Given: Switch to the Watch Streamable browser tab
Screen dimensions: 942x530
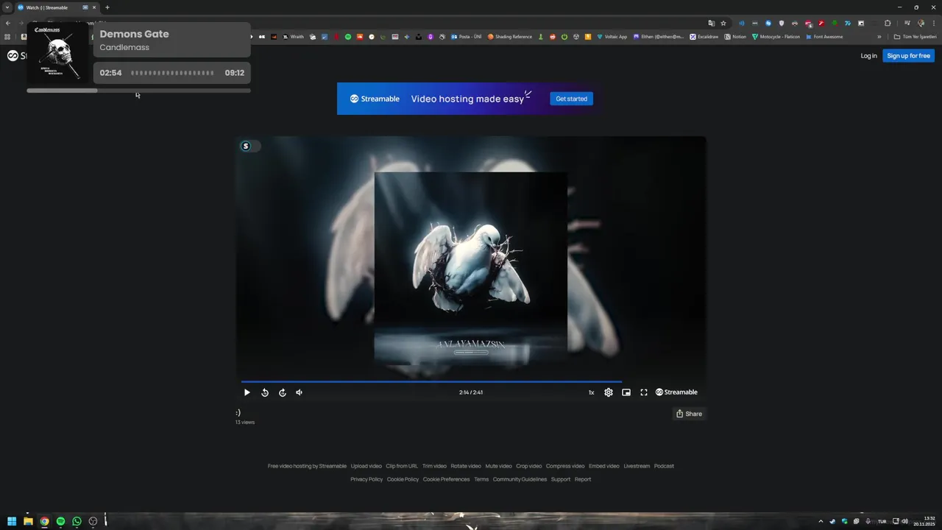Looking at the screenshot, I should 57,7.
